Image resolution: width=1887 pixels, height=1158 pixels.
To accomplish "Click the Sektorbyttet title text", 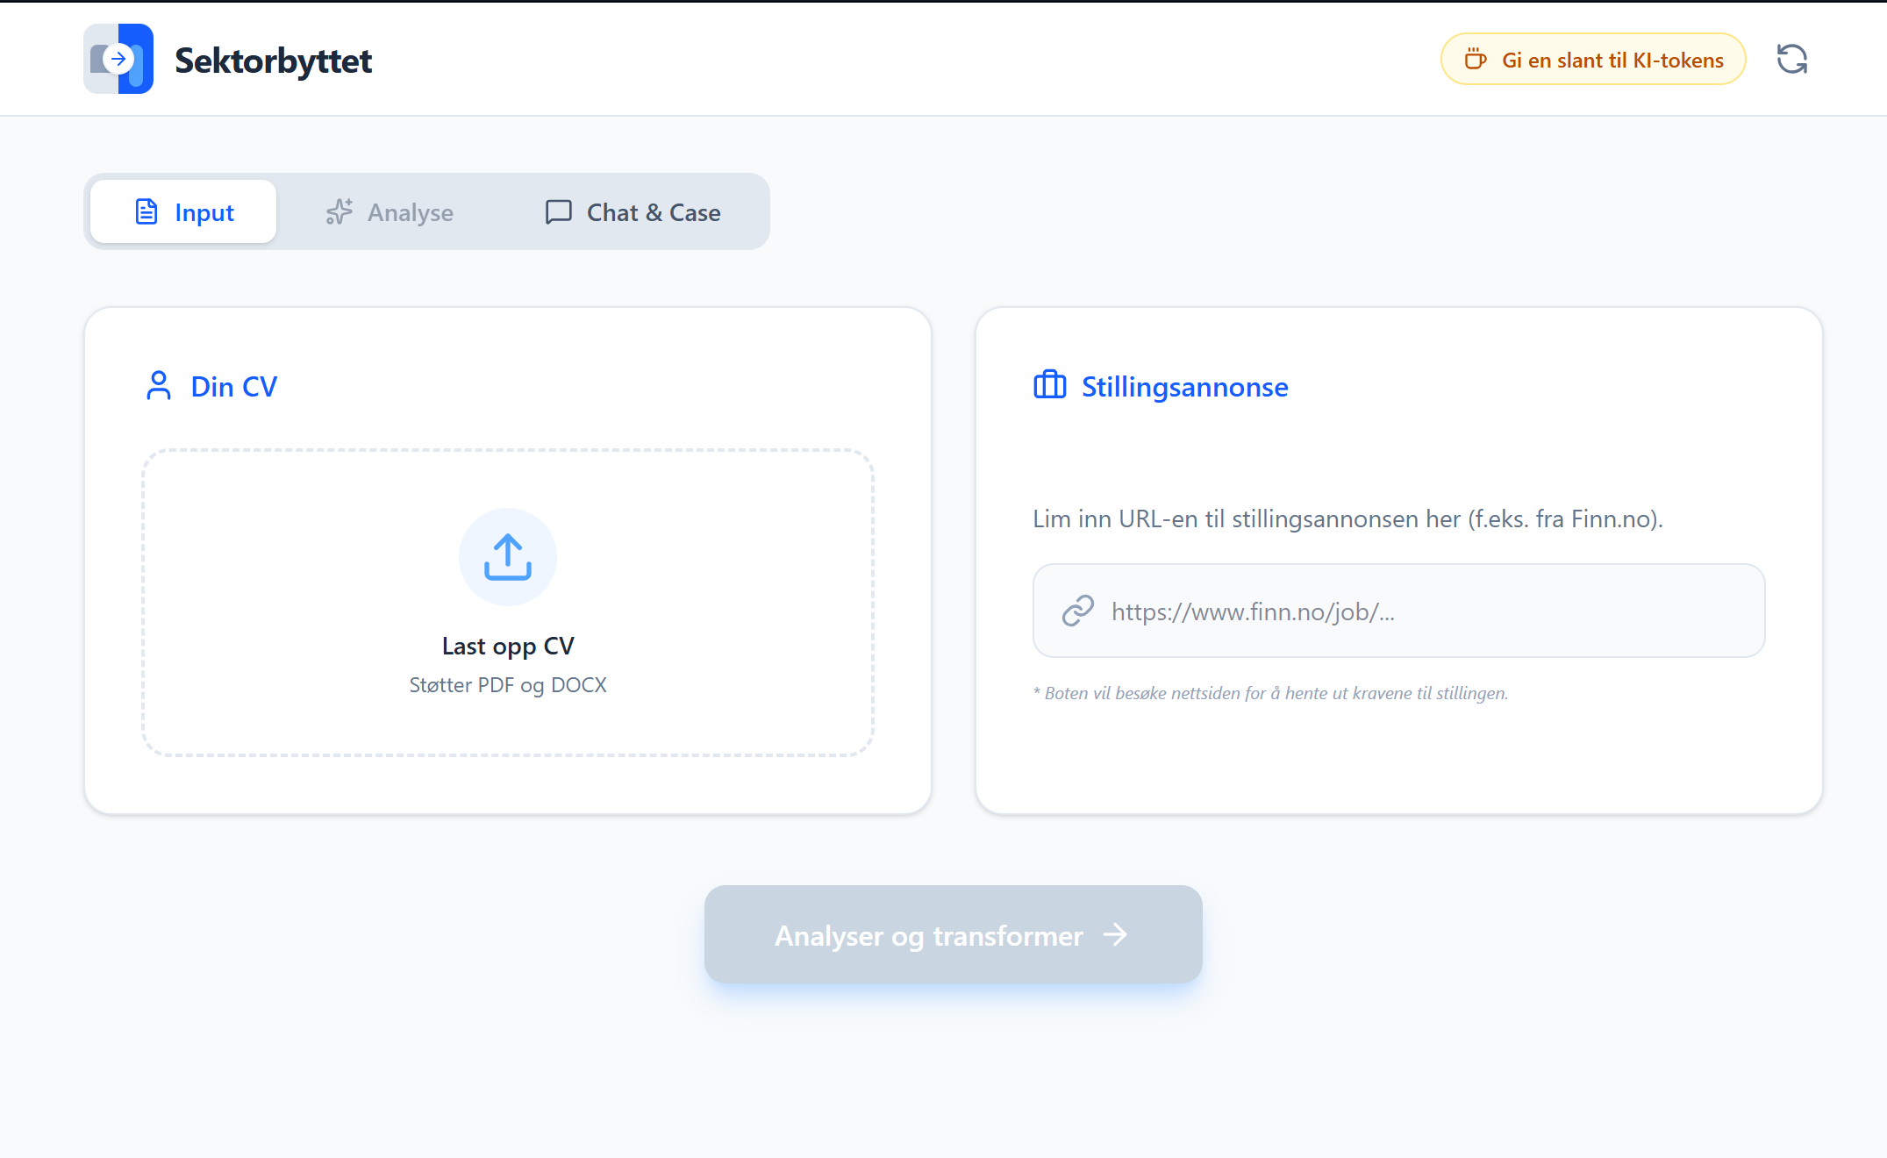I will coord(274,61).
